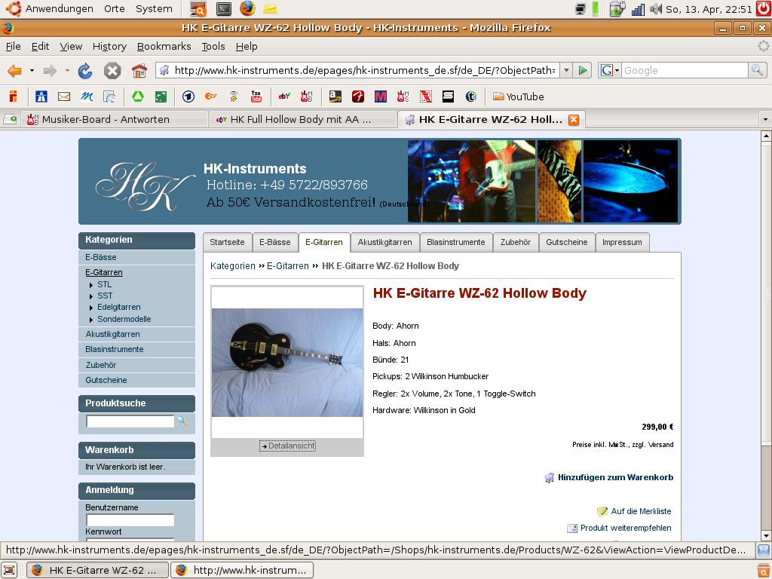This screenshot has height=579, width=772.
Task: Go back with the Firefox Back arrow
Action: tap(15, 71)
